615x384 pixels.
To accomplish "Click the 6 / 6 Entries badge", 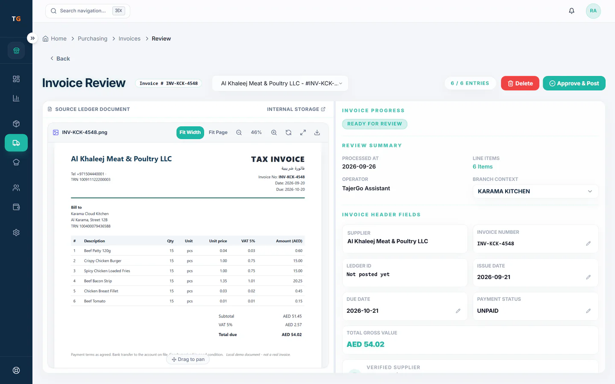I will 470,83.
